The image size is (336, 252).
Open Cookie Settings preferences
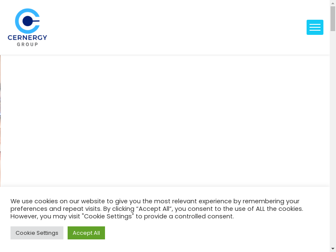[37, 233]
